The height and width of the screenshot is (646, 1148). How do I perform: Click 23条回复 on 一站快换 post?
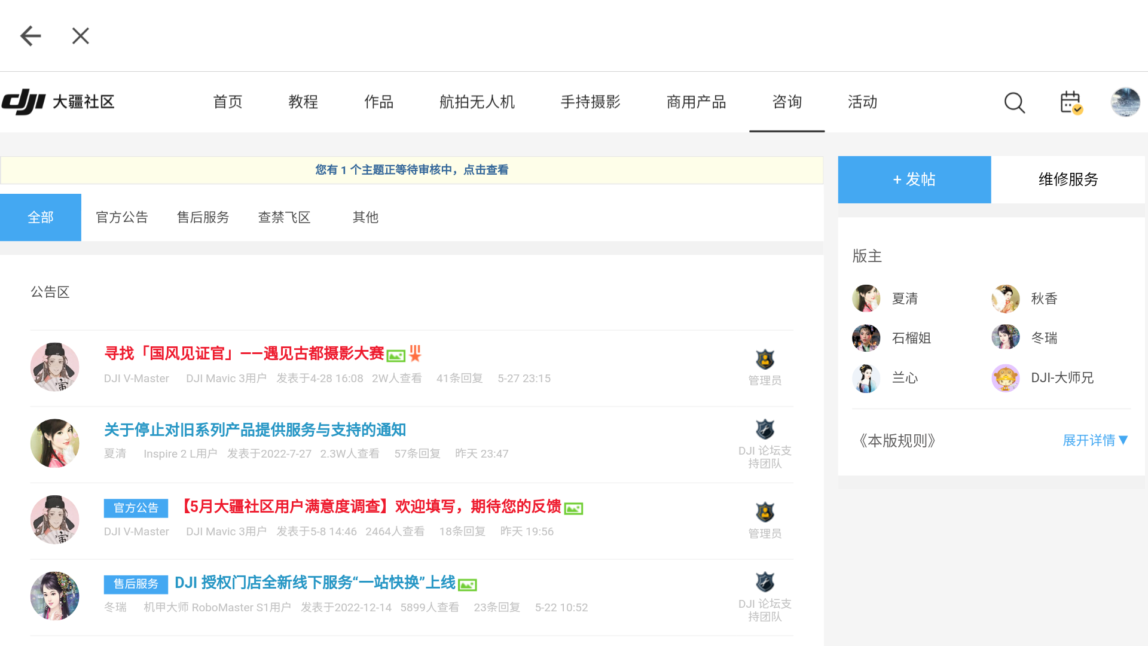point(497,608)
